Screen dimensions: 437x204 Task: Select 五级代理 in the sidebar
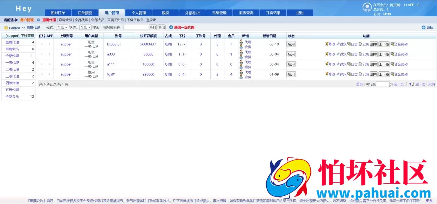[12, 90]
